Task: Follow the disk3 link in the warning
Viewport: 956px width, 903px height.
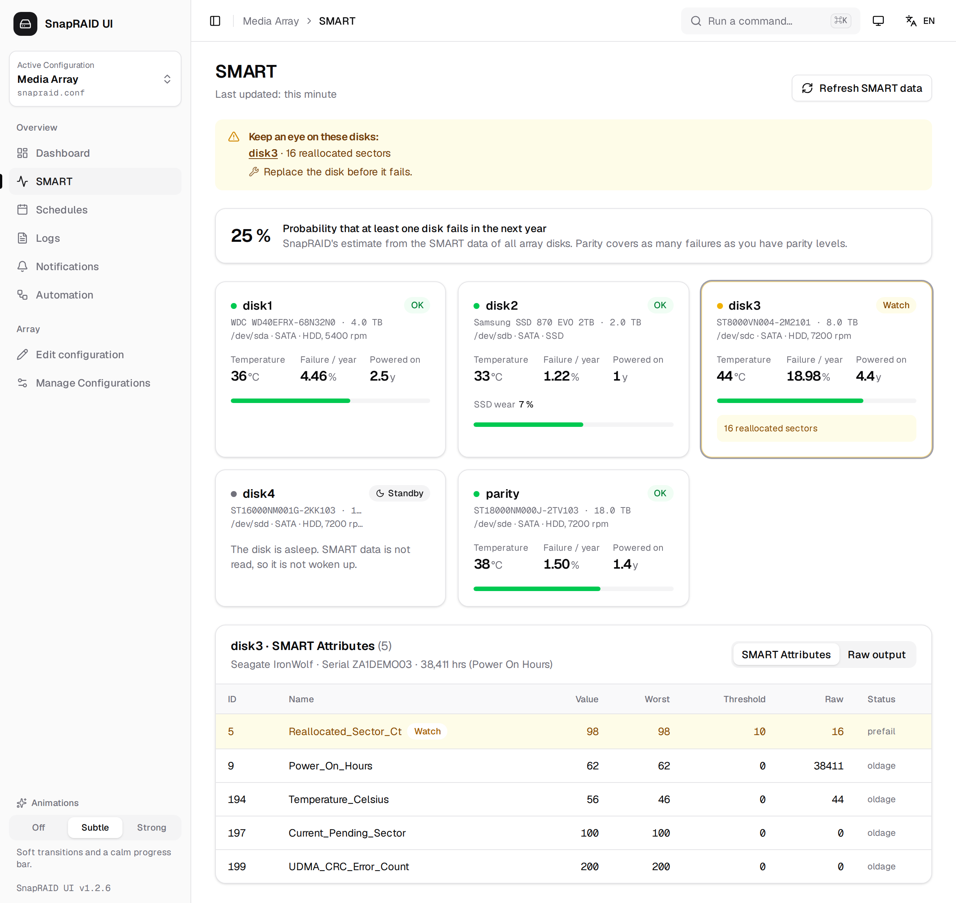Action: [263, 153]
